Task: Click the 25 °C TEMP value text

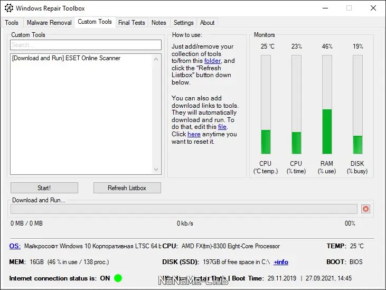Action: click(357, 246)
